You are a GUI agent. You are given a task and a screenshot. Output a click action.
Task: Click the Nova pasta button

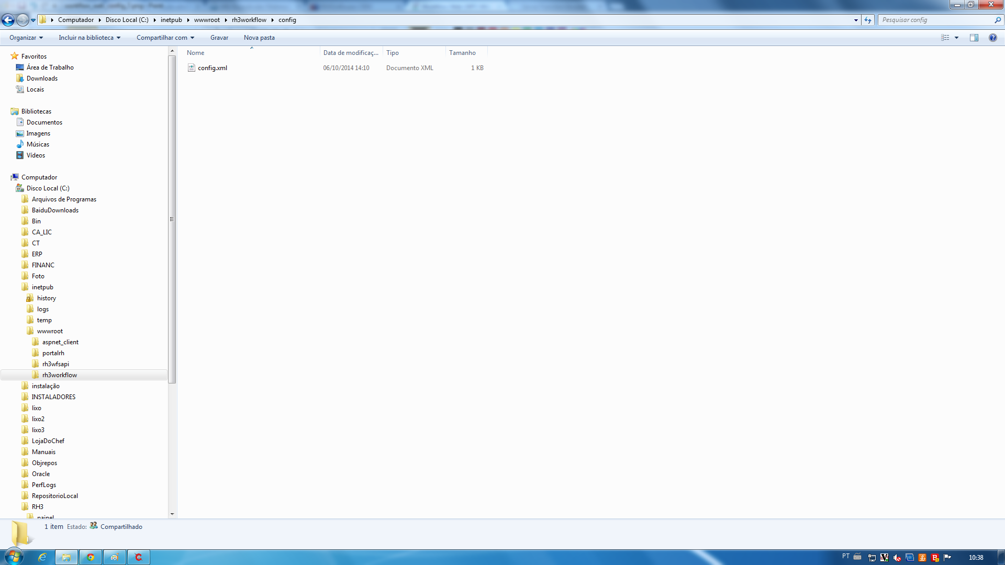tap(259, 38)
